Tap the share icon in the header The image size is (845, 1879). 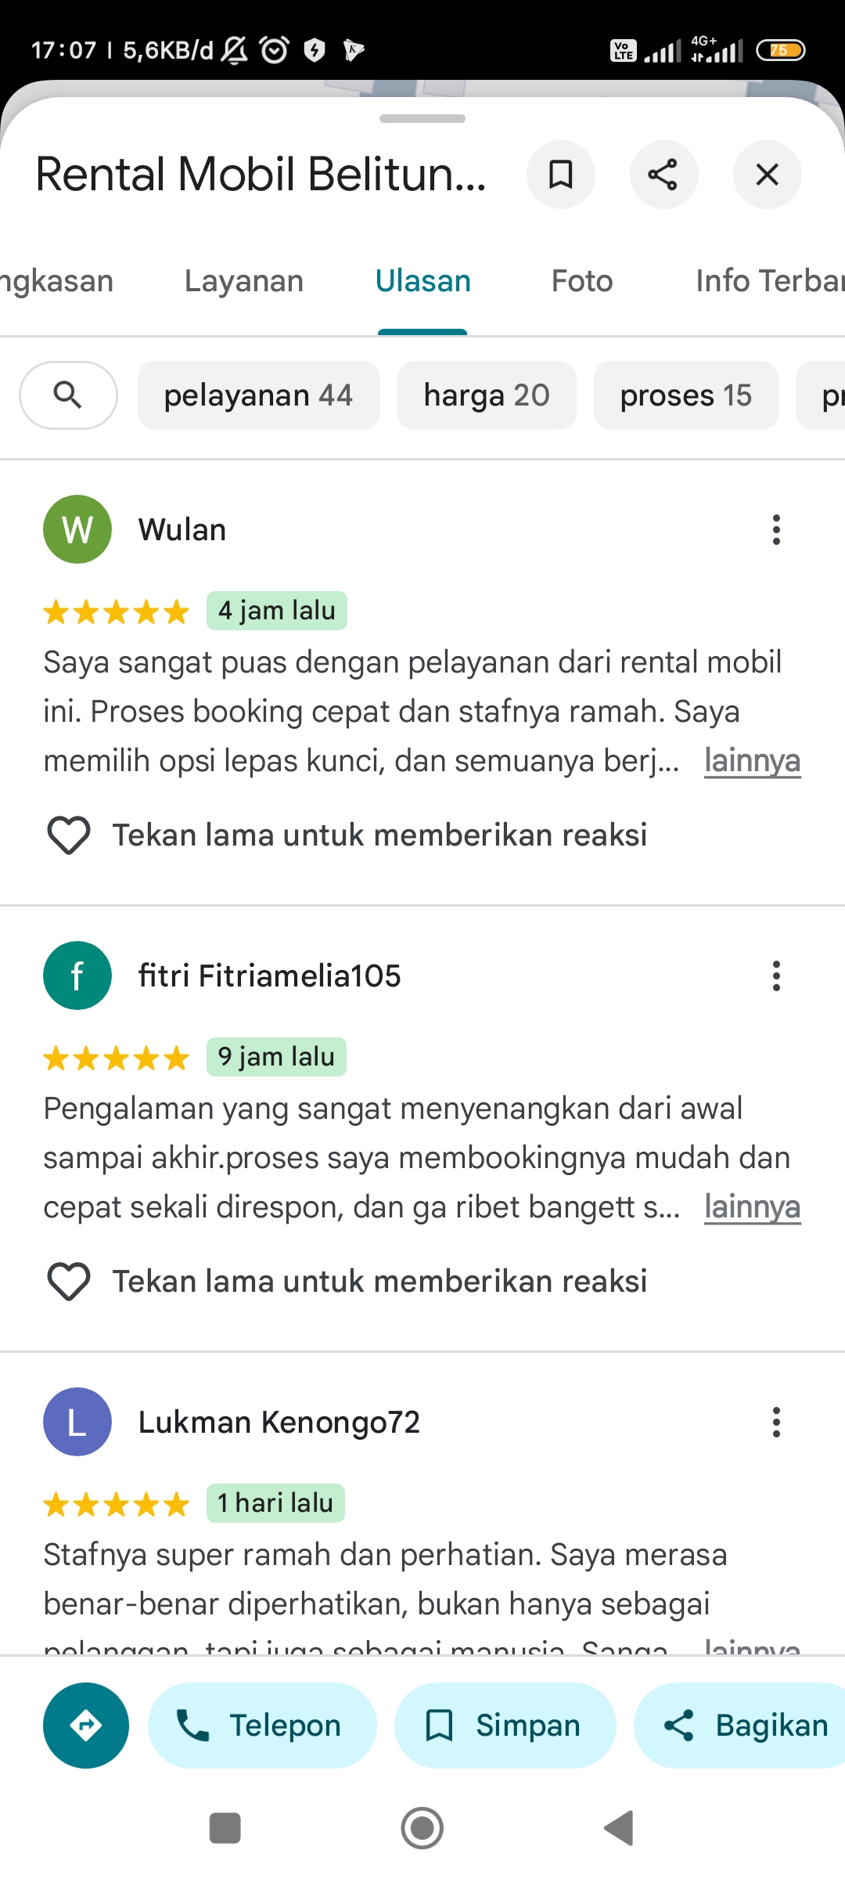coord(663,175)
